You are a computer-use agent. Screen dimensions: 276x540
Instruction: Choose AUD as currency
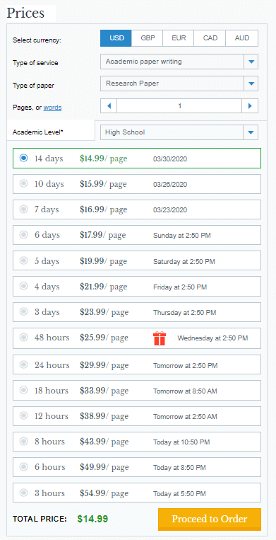(x=242, y=38)
